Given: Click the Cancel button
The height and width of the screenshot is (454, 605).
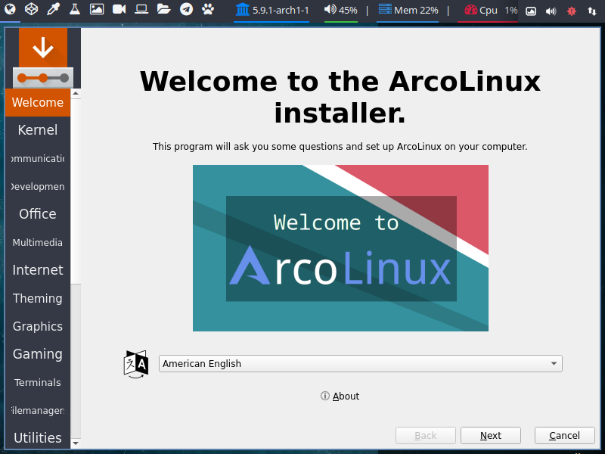Looking at the screenshot, I should pos(564,436).
